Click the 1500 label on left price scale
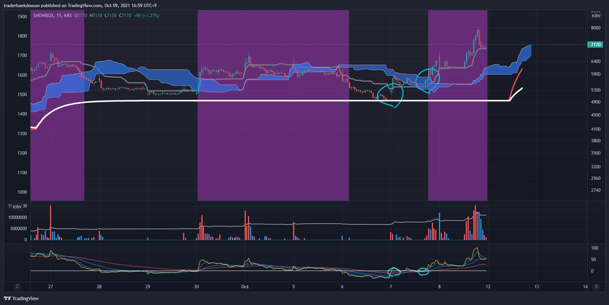Image resolution: width=609 pixels, height=305 pixels. (22, 95)
